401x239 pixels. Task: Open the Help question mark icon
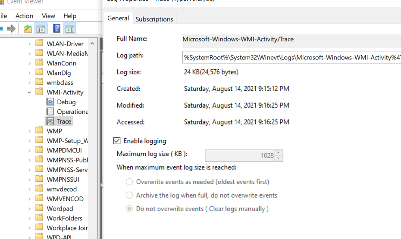56,28
